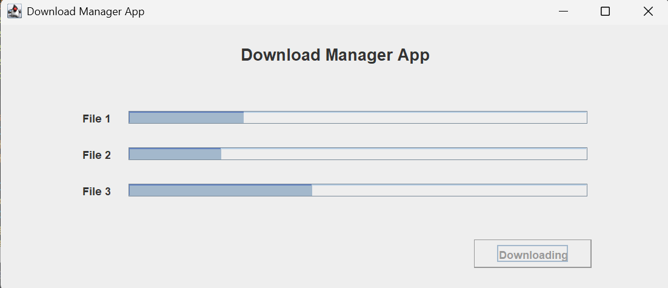668x288 pixels.
Task: Click where File 1's progress fill ends
Action: pos(244,118)
